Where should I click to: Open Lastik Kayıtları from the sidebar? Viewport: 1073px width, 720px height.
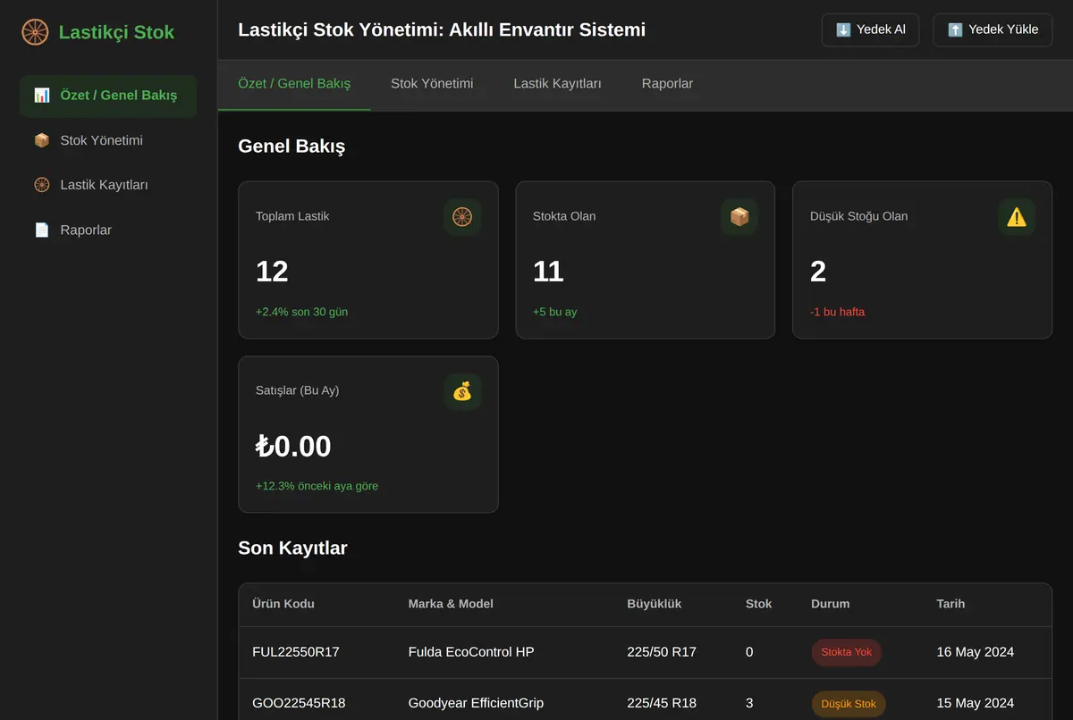coord(108,185)
